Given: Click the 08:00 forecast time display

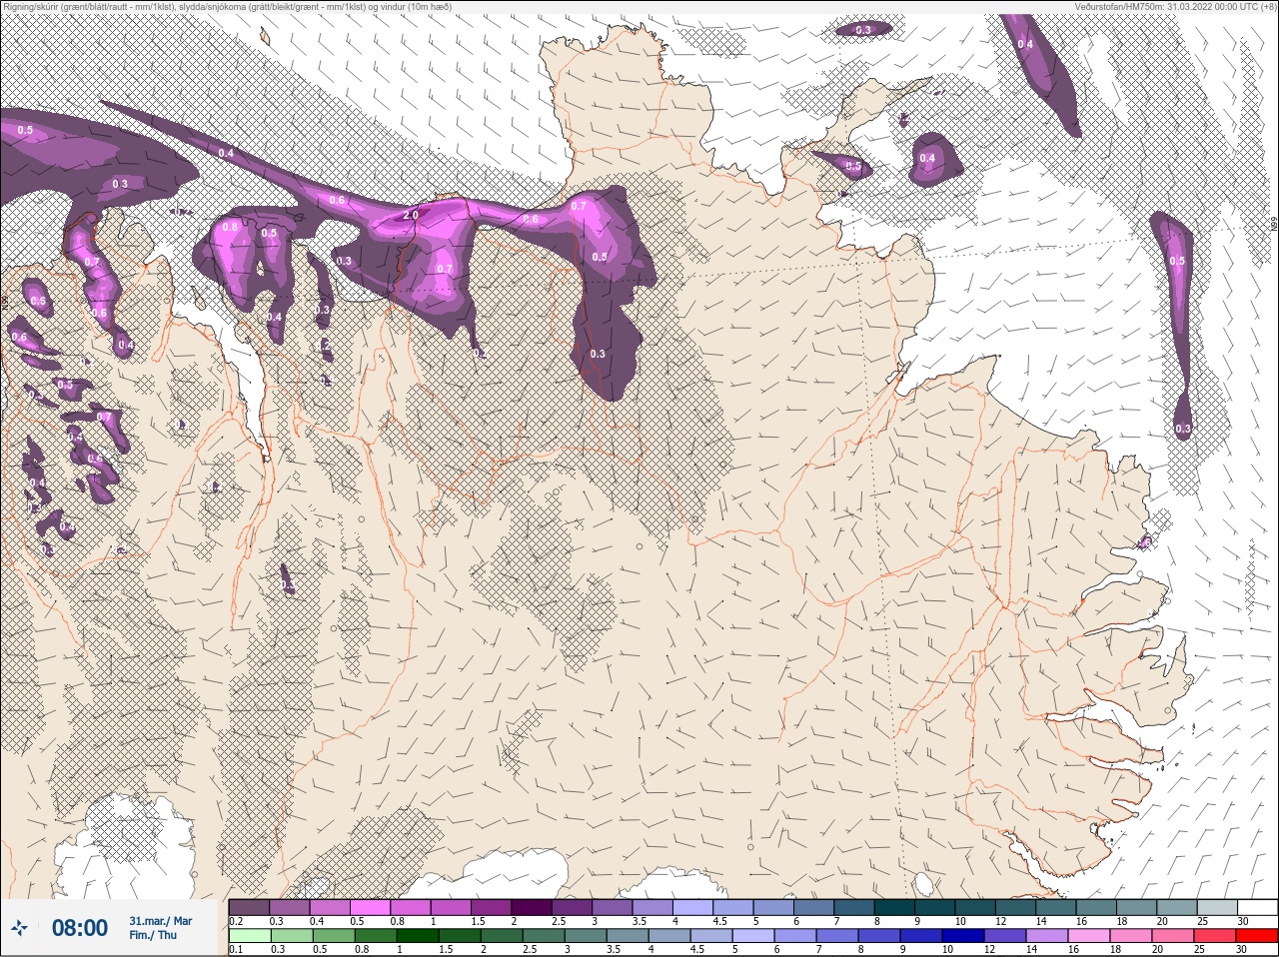Looking at the screenshot, I should (x=80, y=928).
